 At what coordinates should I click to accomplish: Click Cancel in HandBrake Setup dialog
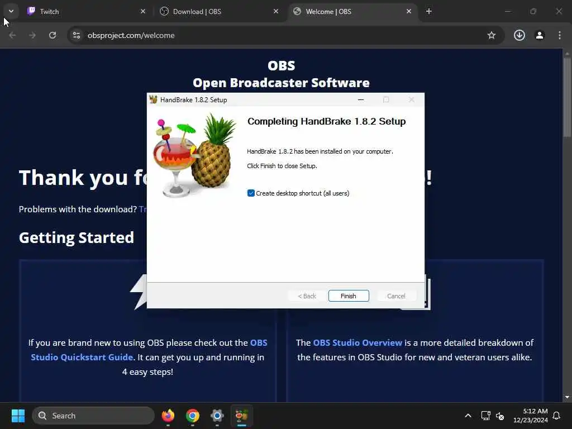point(396,296)
